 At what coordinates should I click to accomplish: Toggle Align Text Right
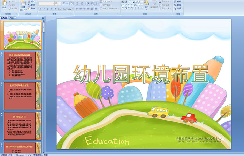pyautogui.click(x=84, y=9)
